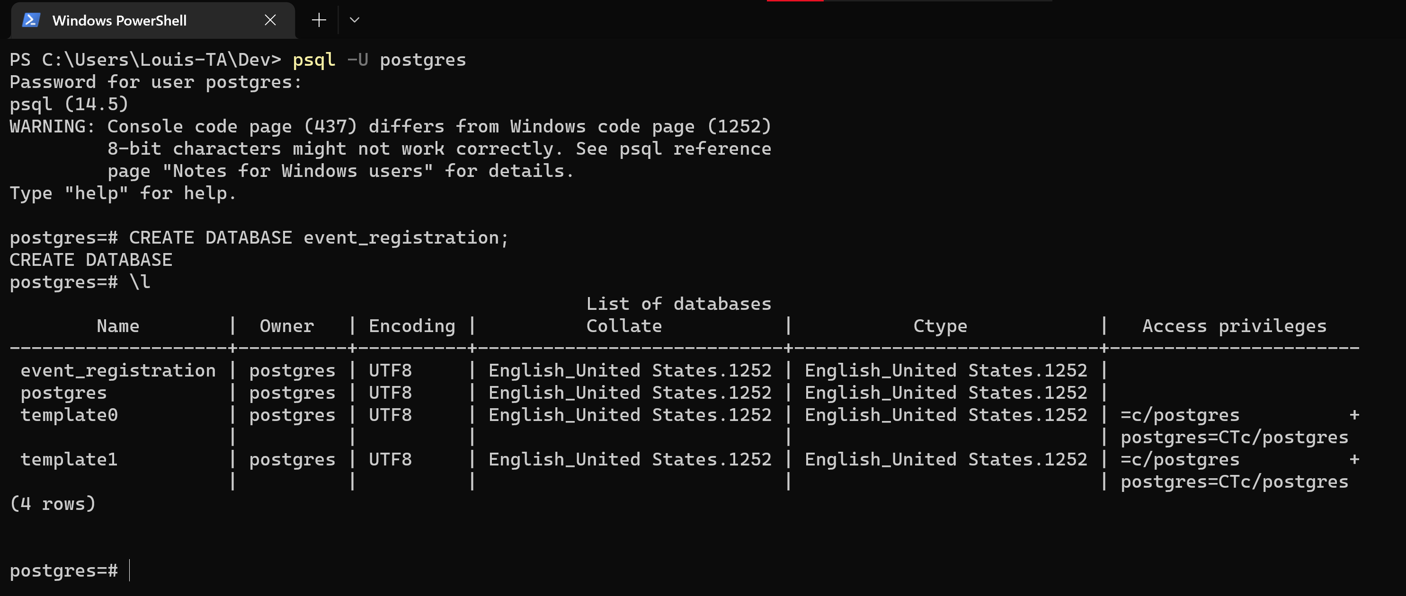
Task: Expand the new tab profiles dropdown chevron
Action: point(354,20)
